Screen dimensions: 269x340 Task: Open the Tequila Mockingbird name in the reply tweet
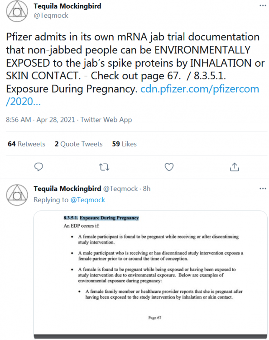point(67,189)
